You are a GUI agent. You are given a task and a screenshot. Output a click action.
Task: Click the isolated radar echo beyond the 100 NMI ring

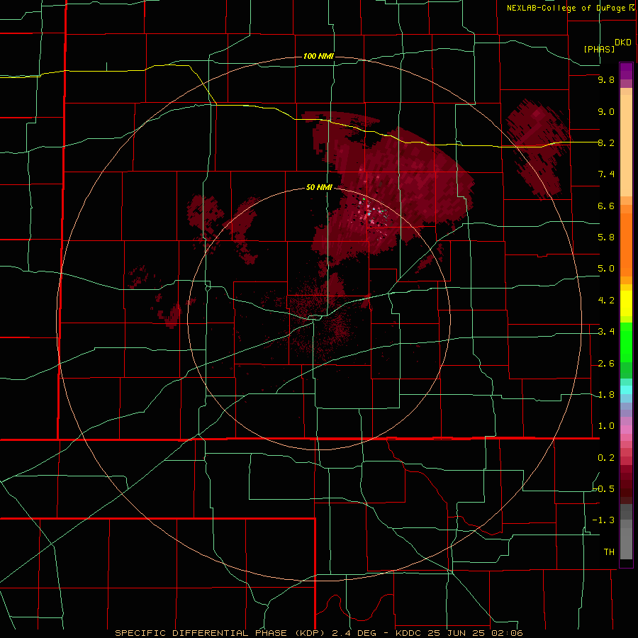point(537,149)
